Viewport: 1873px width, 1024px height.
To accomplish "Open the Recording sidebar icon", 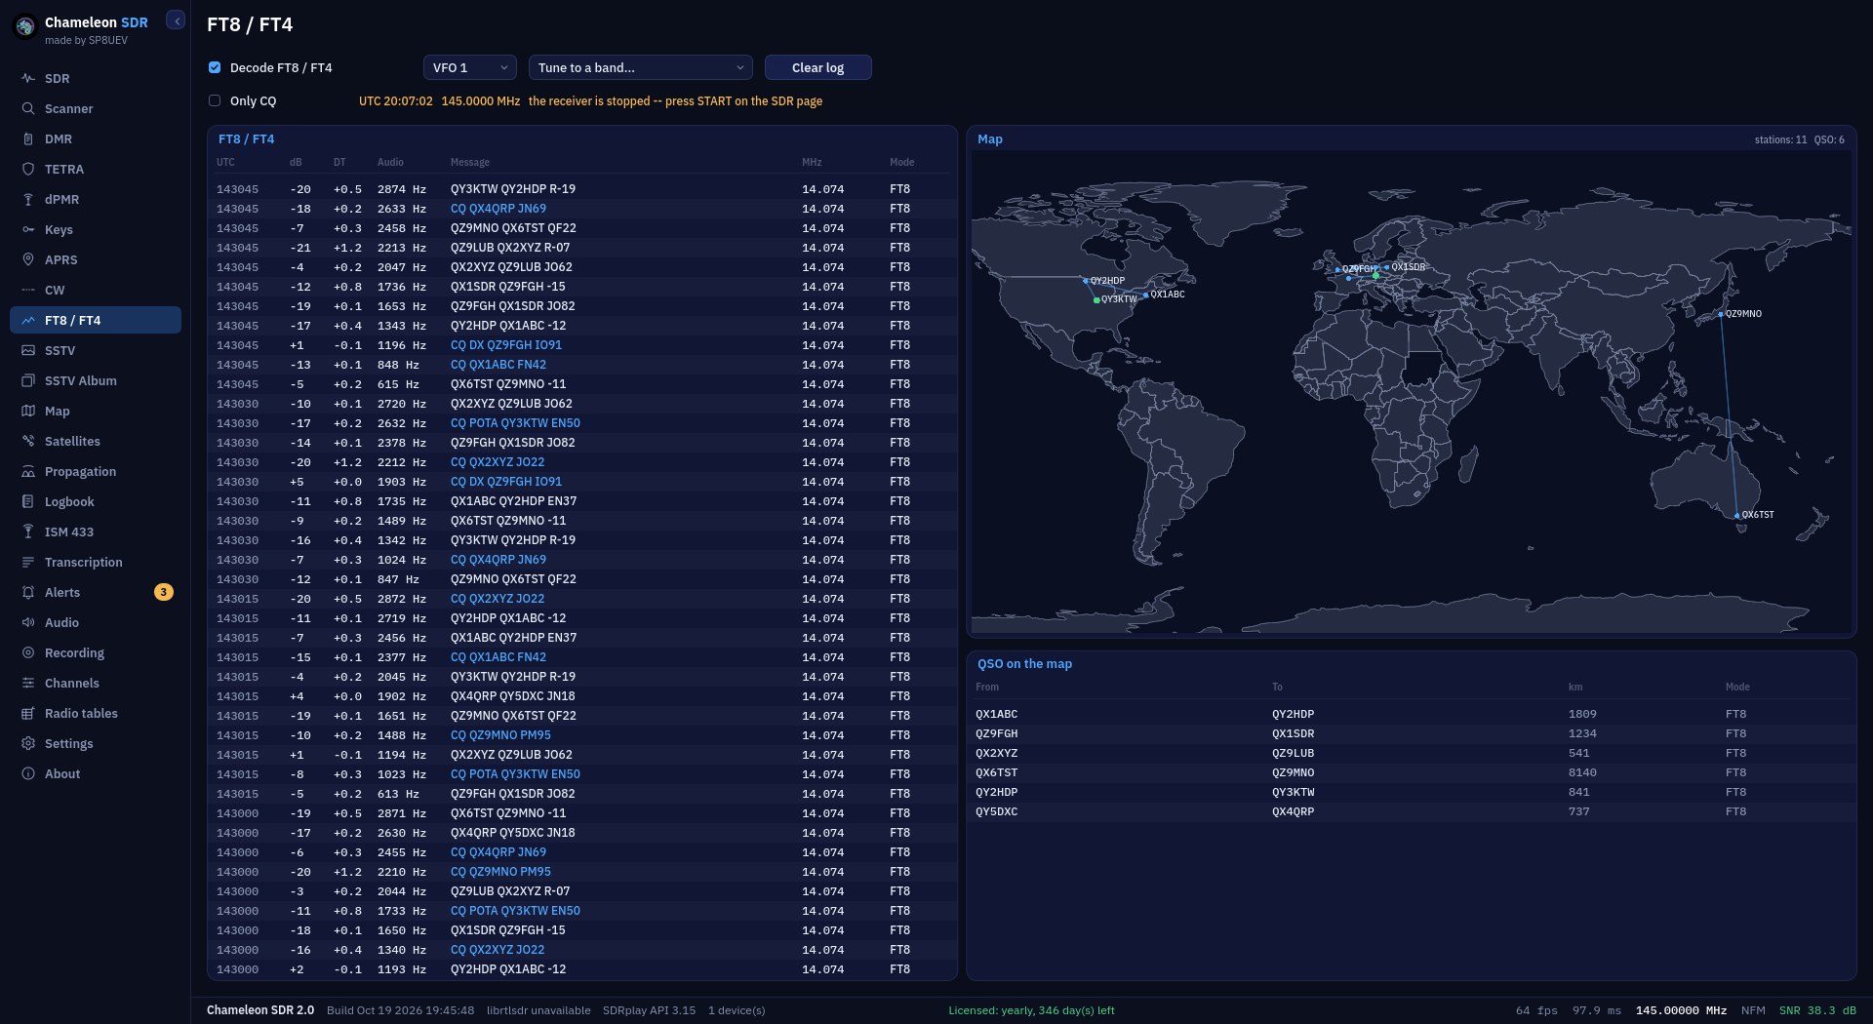I will (x=28, y=652).
